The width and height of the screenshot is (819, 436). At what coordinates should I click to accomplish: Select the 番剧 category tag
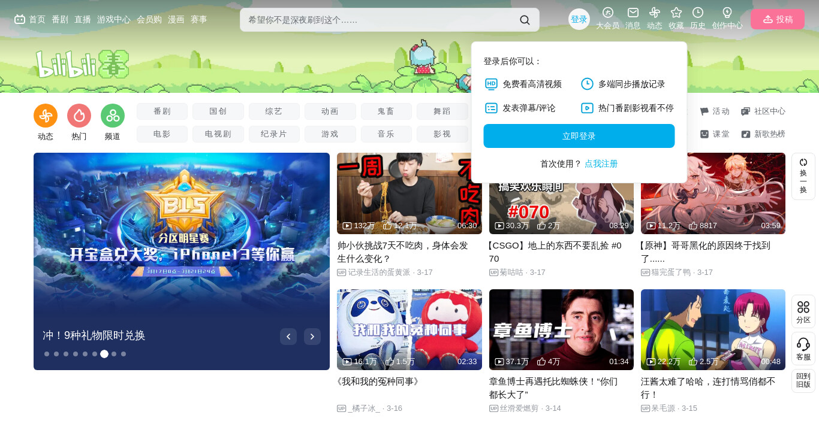[162, 111]
